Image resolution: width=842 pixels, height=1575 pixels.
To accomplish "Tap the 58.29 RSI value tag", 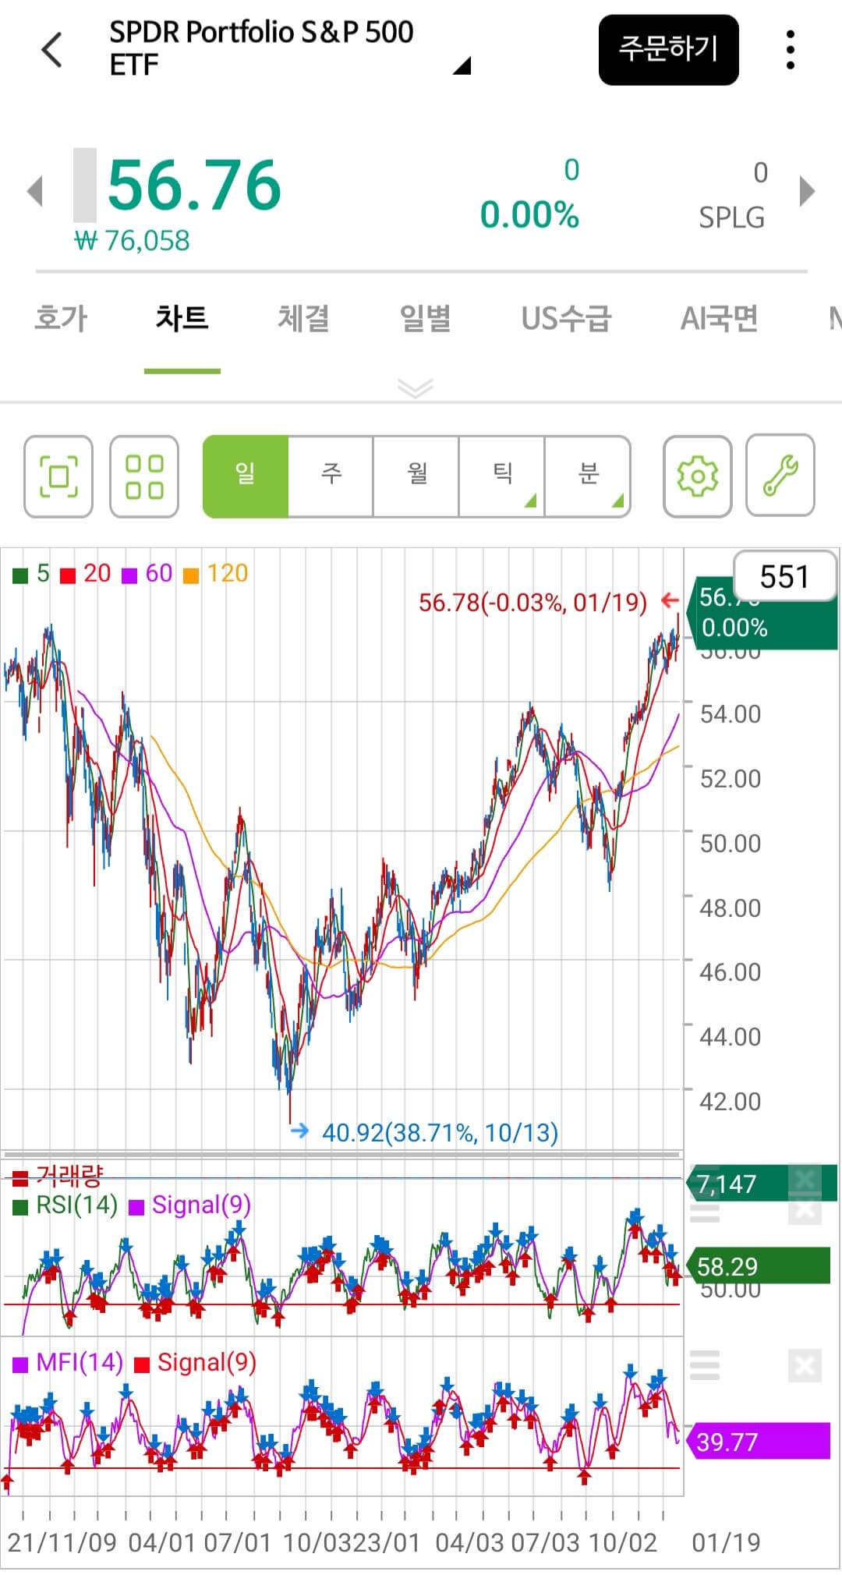I will [x=758, y=1265].
